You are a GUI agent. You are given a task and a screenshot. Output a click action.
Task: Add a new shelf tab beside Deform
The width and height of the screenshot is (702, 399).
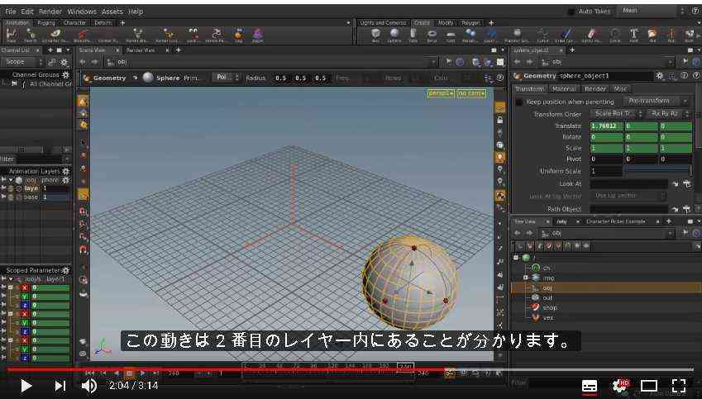tap(122, 23)
